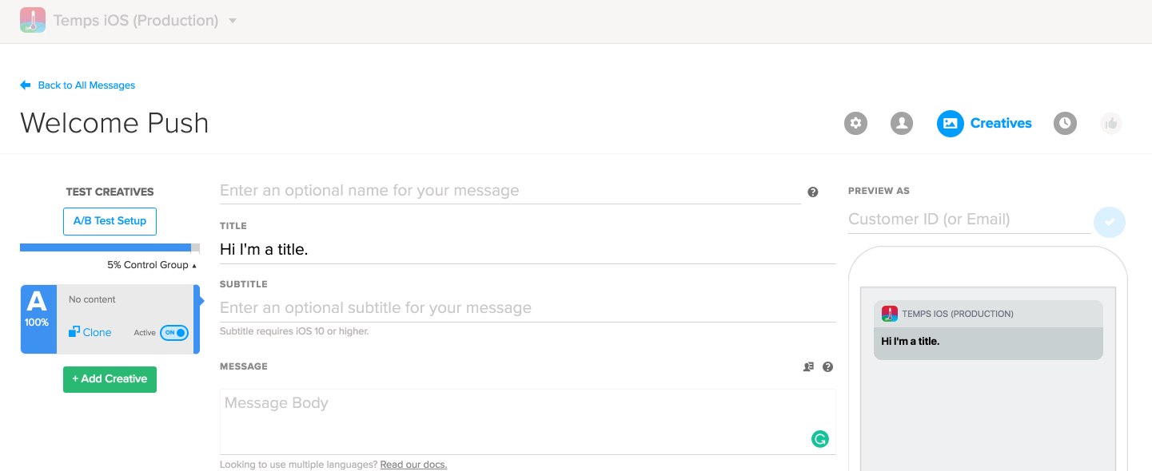Open the schedule clock step icon
1152x471 pixels.
pyautogui.click(x=1065, y=124)
